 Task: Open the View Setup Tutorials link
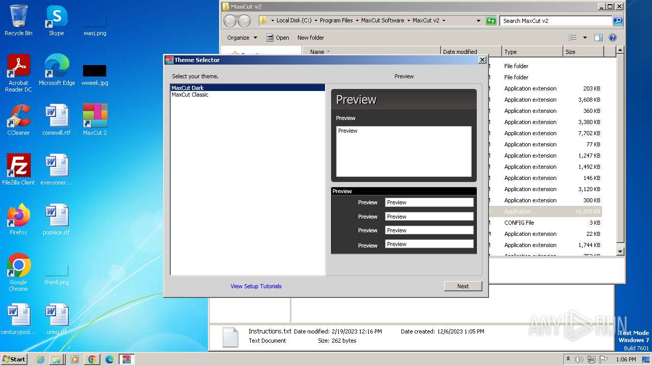(x=256, y=286)
